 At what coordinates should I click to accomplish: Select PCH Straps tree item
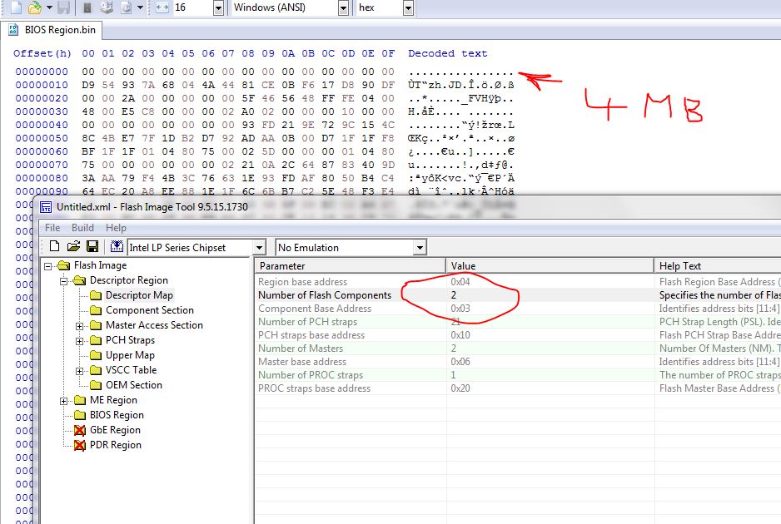(130, 340)
